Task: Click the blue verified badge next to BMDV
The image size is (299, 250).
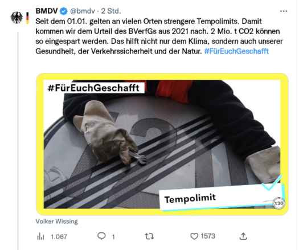Action: [x=63, y=11]
